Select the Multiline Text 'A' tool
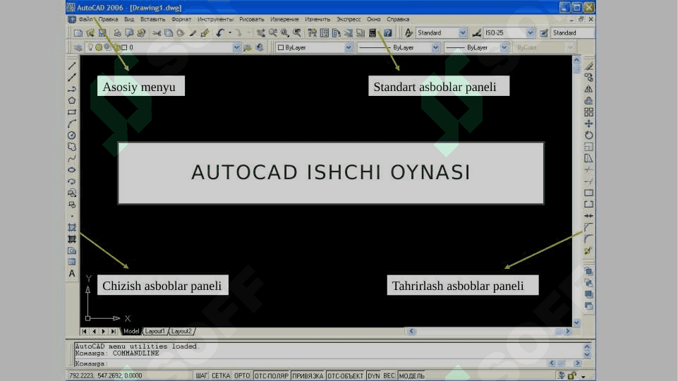Screen dimensions: 678x381 coord(72,273)
